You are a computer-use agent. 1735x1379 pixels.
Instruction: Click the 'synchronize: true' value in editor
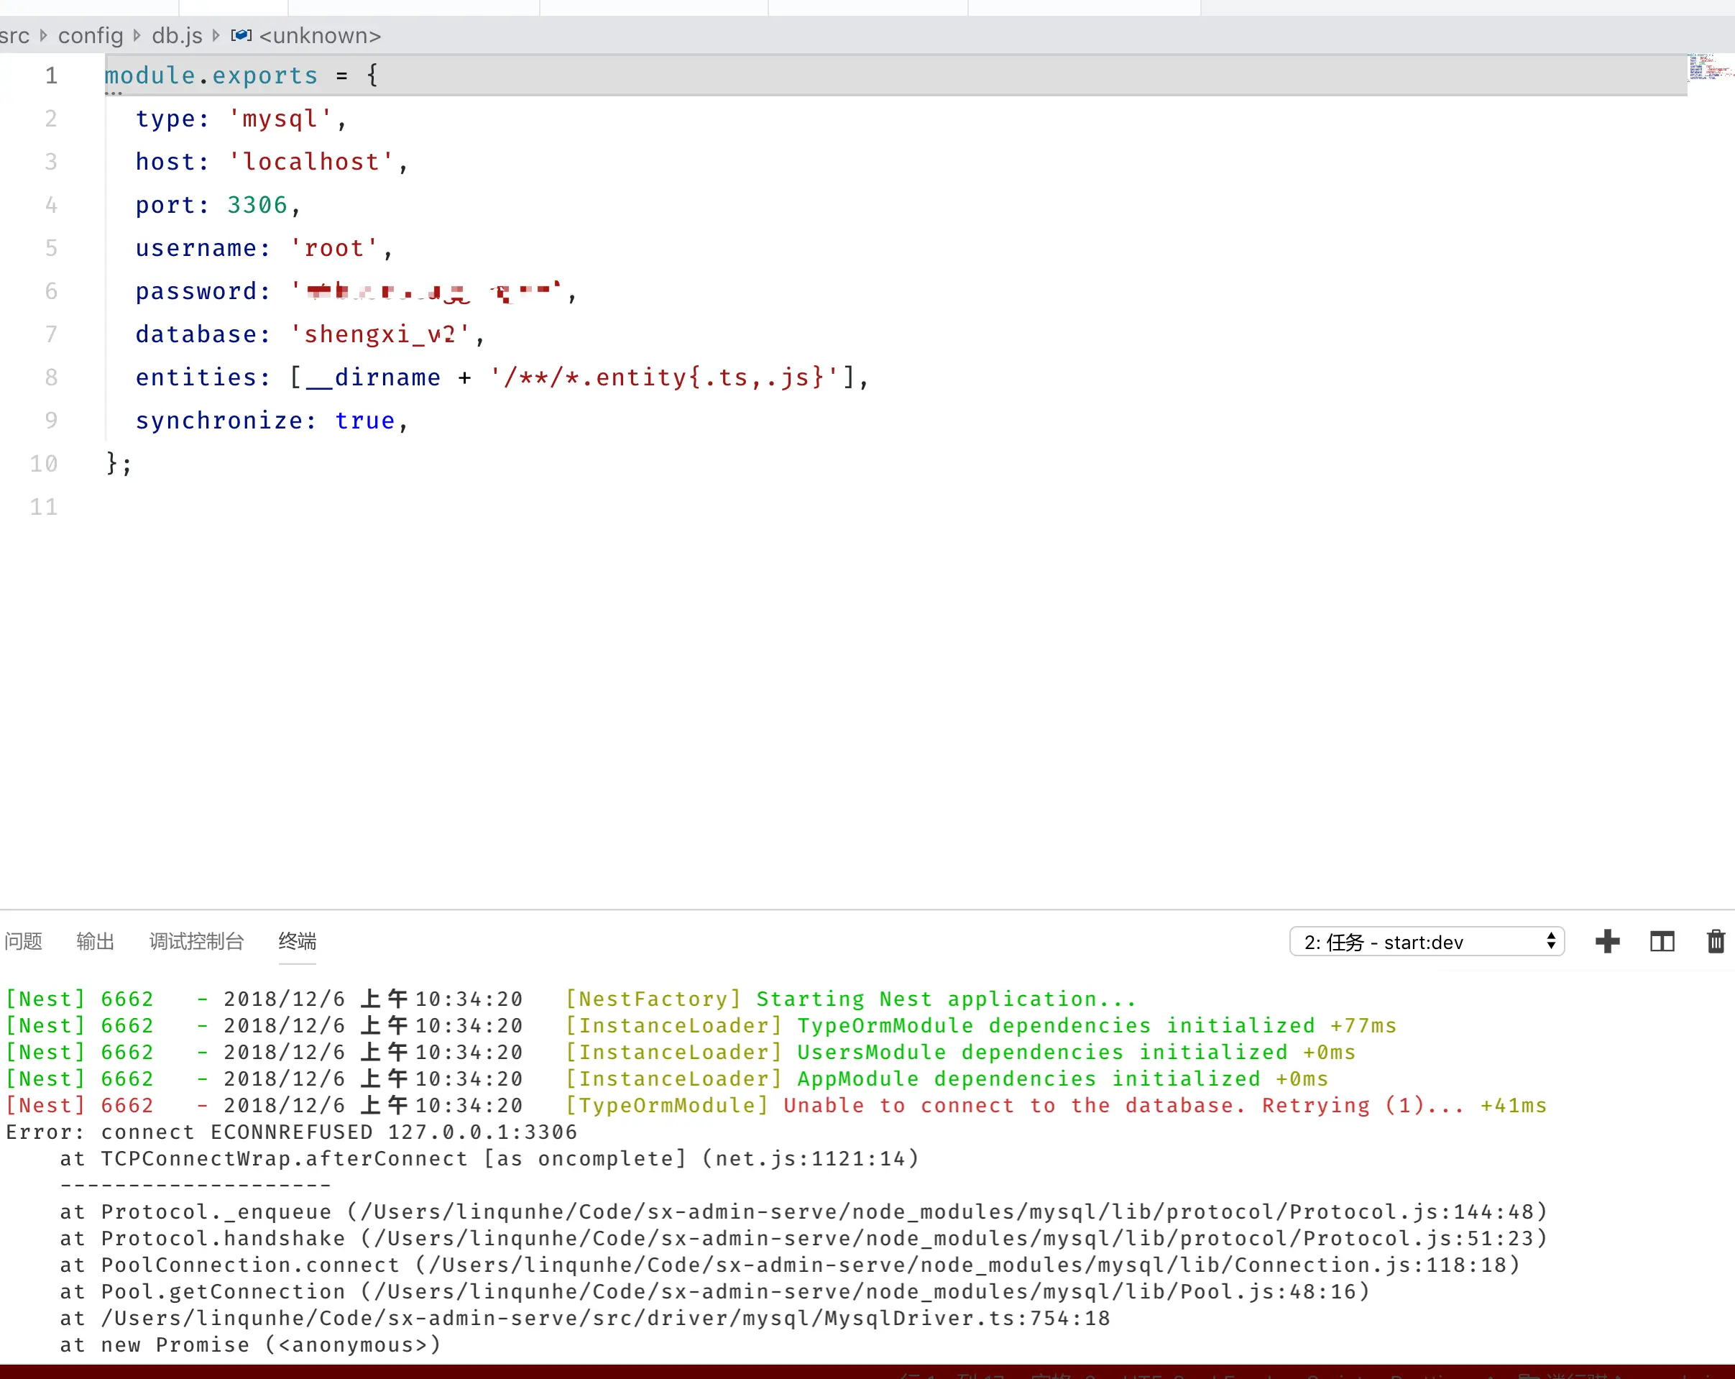tap(364, 420)
